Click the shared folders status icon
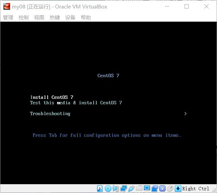The width and height of the screenshot is (217, 193). coord(139,188)
